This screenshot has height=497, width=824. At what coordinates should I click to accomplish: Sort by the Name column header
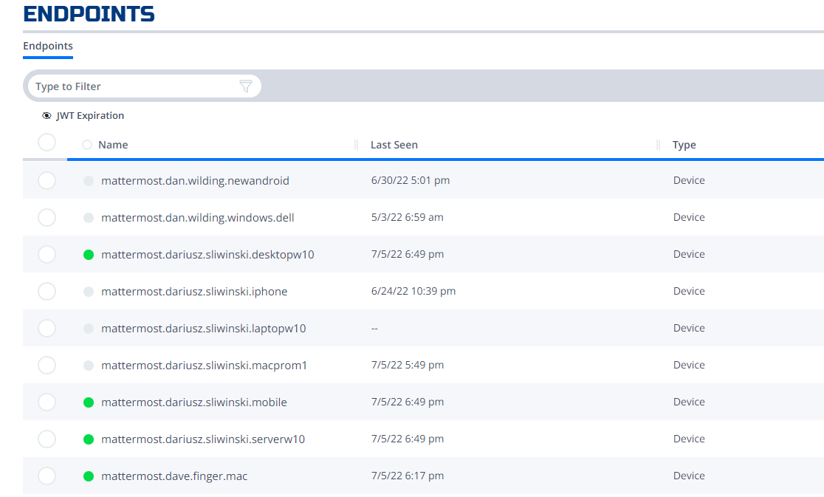coord(113,145)
